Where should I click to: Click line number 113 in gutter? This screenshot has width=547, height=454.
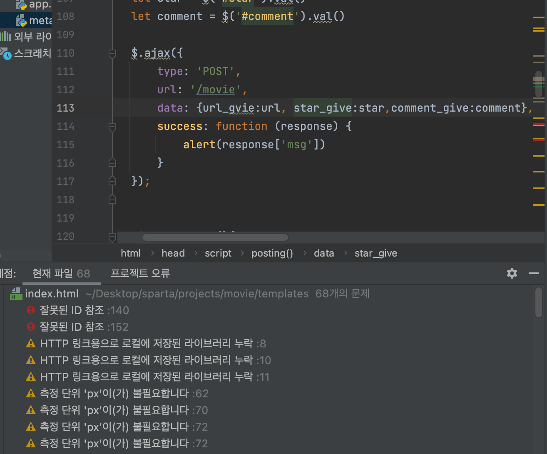tap(65, 108)
